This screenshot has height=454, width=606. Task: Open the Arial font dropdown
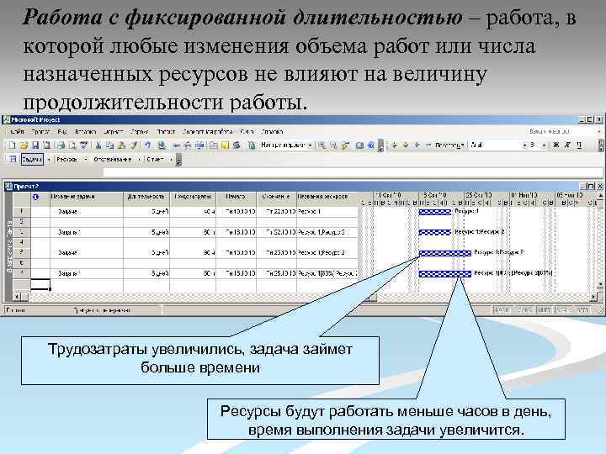click(x=524, y=145)
